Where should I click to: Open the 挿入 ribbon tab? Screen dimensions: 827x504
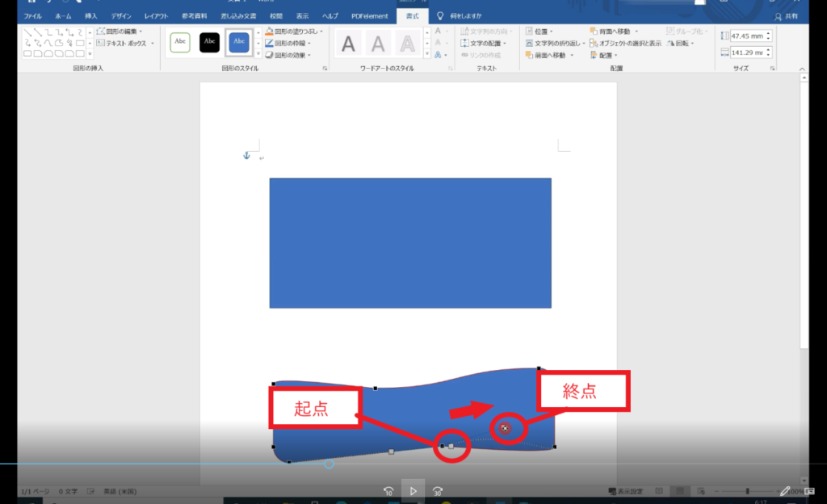91,16
